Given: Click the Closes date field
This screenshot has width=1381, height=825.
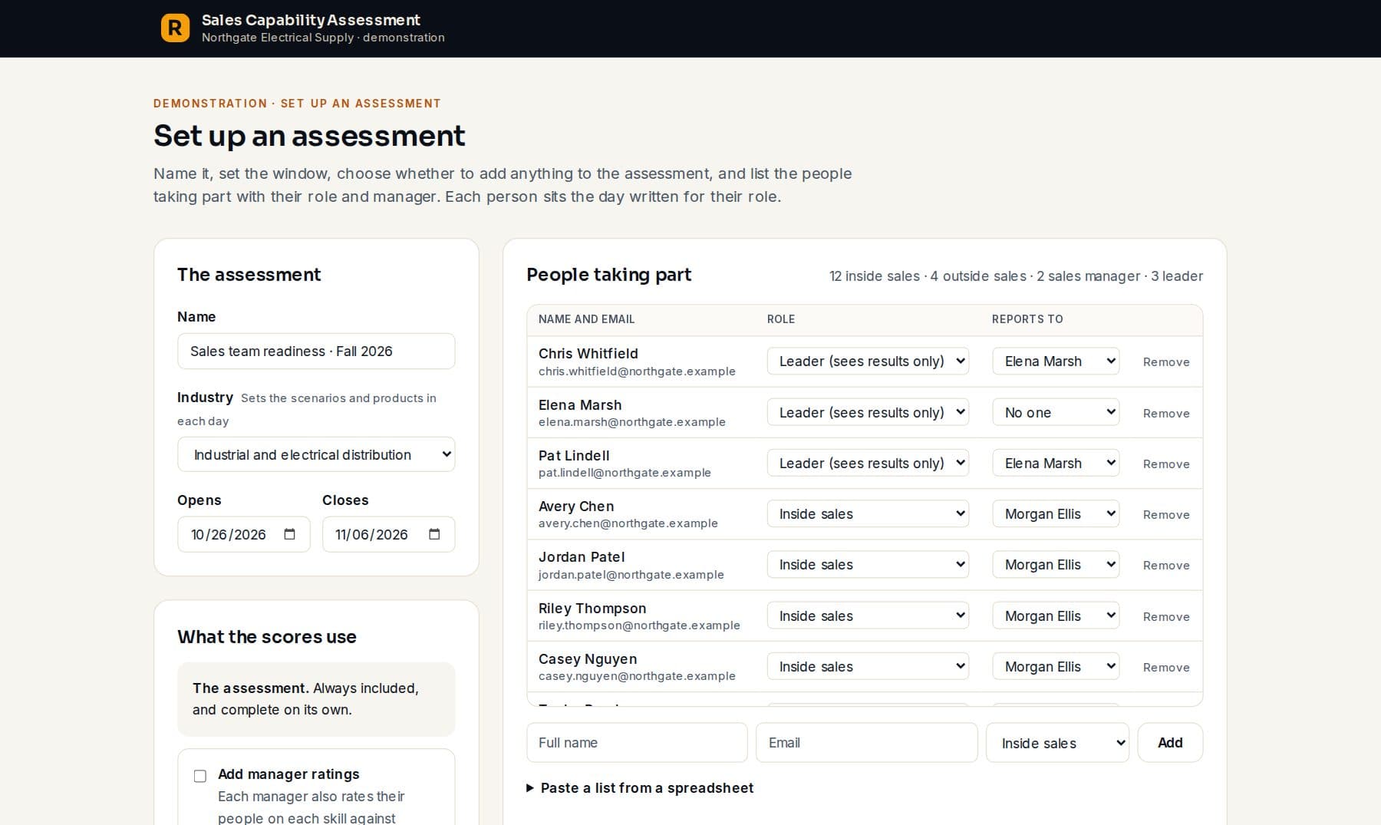Looking at the screenshot, I should [388, 534].
